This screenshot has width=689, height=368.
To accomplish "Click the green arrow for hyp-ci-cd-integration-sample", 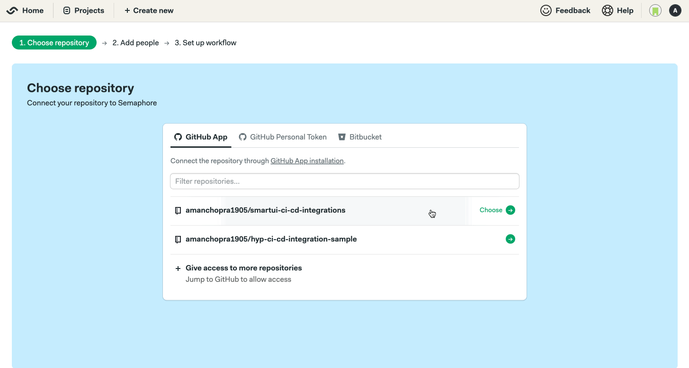I will point(510,239).
